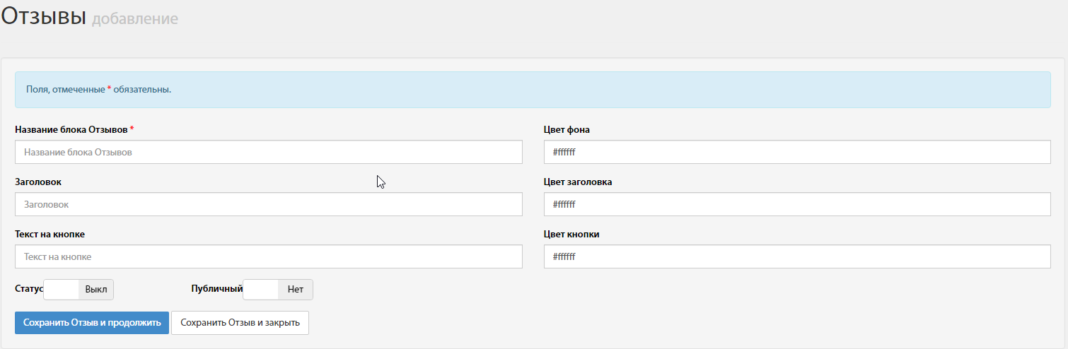Click the Публичный label text
Viewport: 1068px width, 349px height.
217,288
